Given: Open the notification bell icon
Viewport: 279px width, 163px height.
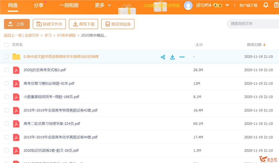Looking at the screenshot, I should tap(266, 5).
